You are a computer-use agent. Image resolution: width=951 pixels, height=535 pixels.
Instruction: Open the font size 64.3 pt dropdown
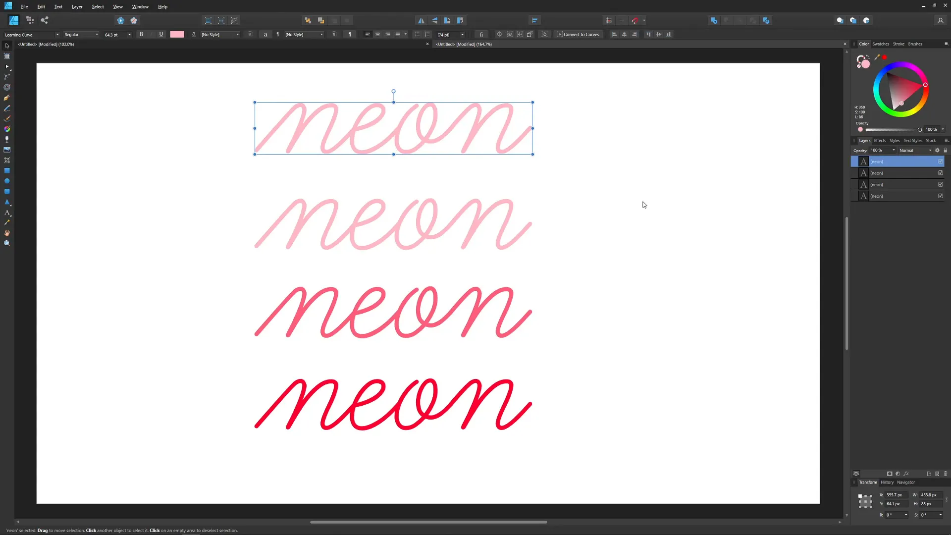tap(129, 35)
